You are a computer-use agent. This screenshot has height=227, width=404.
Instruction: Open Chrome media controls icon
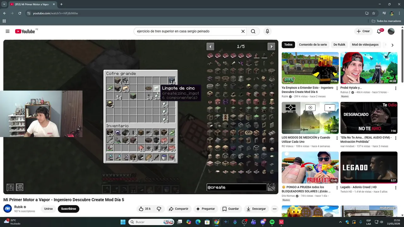384,13
